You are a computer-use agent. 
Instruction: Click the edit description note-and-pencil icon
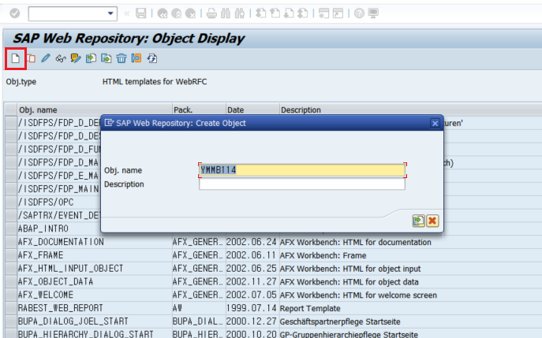(76, 58)
